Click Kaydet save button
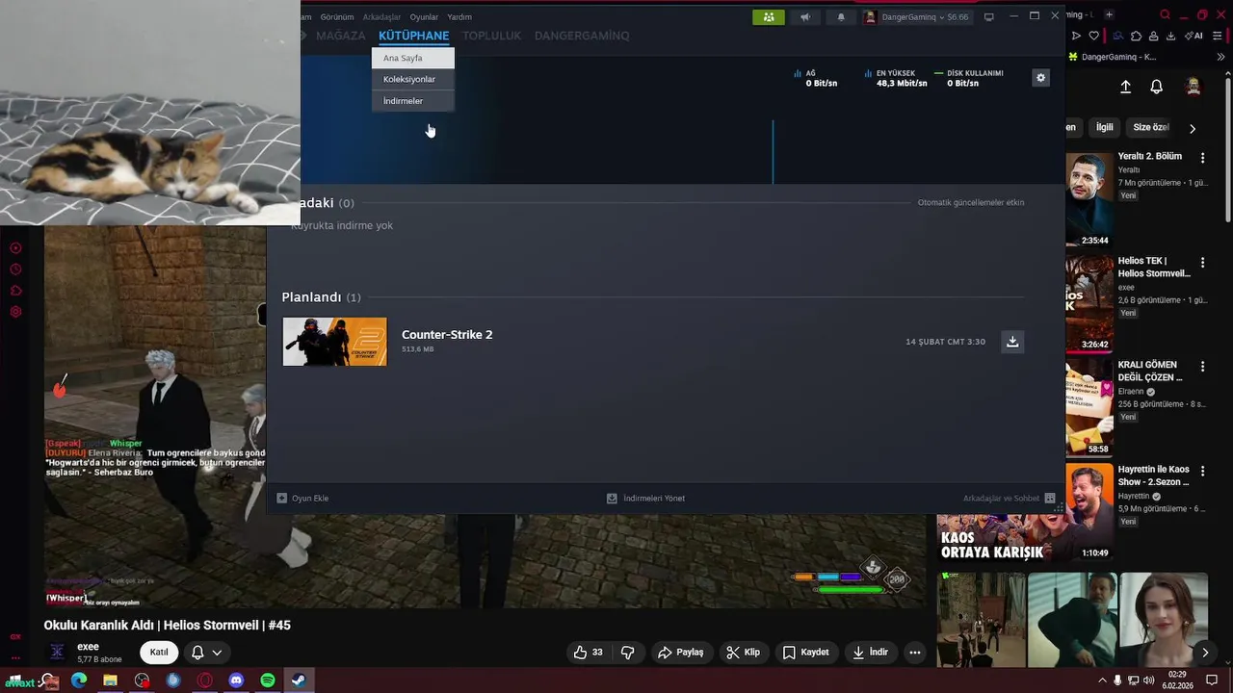Viewport: 1233px width, 693px height. [805, 652]
